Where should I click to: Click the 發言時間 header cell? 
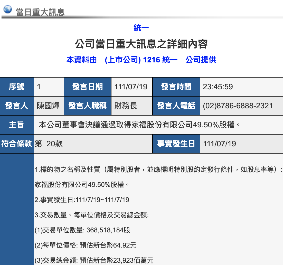coord(176,87)
